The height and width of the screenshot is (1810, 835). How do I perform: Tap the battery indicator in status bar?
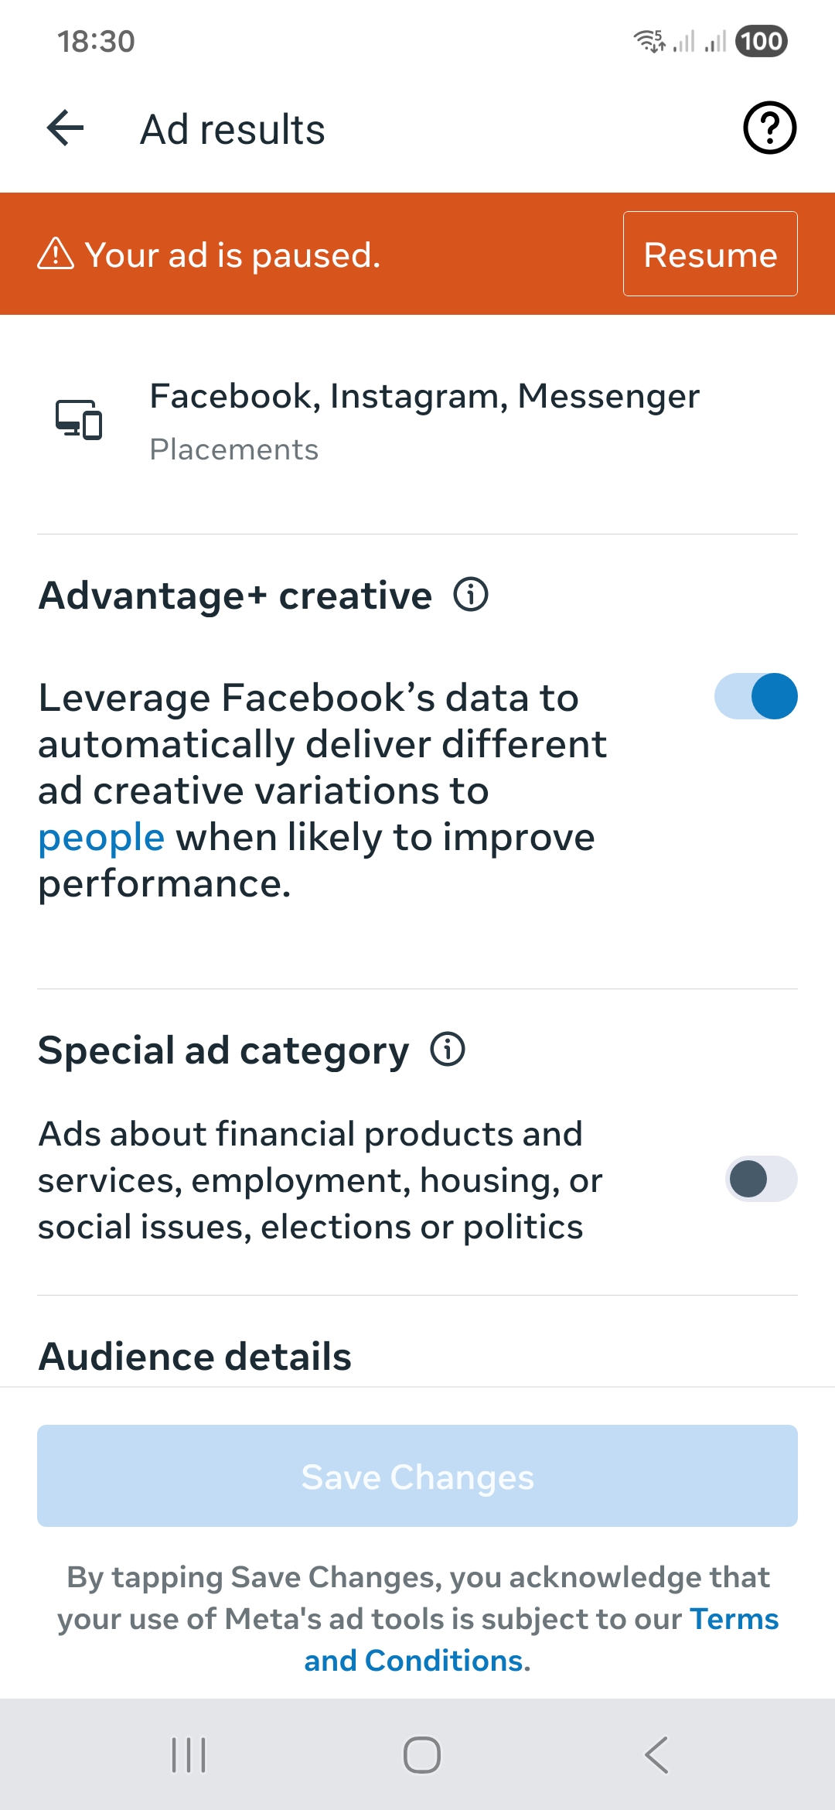point(762,41)
